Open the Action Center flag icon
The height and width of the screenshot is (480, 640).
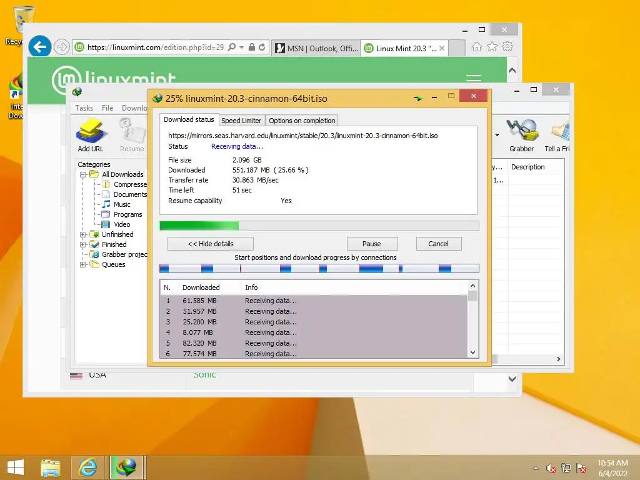[x=581, y=468]
